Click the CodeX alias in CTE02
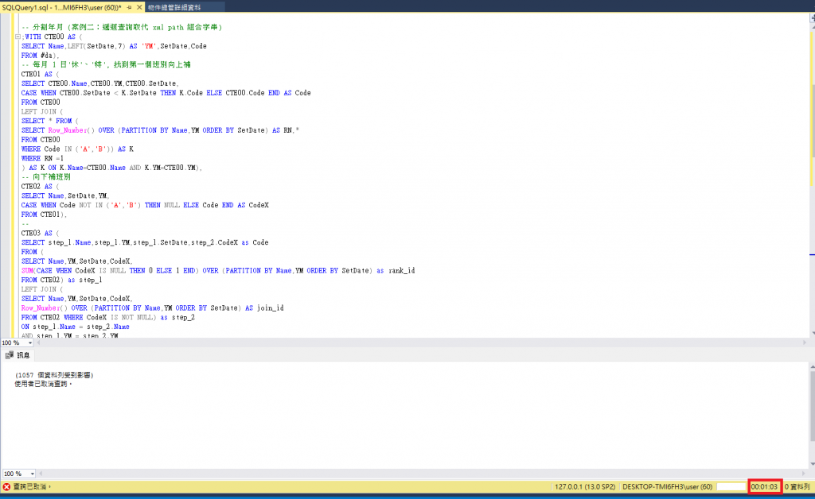This screenshot has width=815, height=499. click(259, 205)
